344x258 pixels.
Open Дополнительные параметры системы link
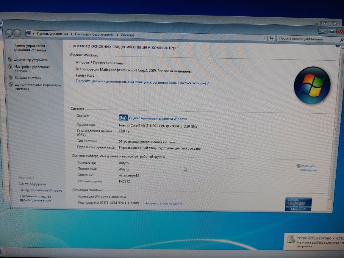[38, 87]
